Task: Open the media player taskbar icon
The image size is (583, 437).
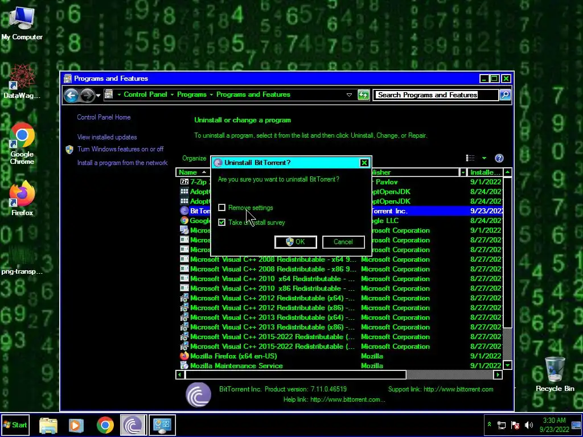Action: 76,425
